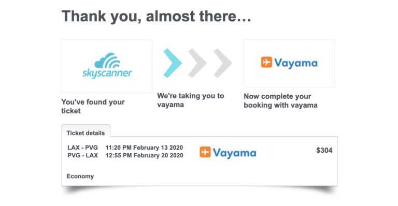Click the "Thank you, almost there…" heading
The image size is (398, 206).
pyautogui.click(x=157, y=16)
